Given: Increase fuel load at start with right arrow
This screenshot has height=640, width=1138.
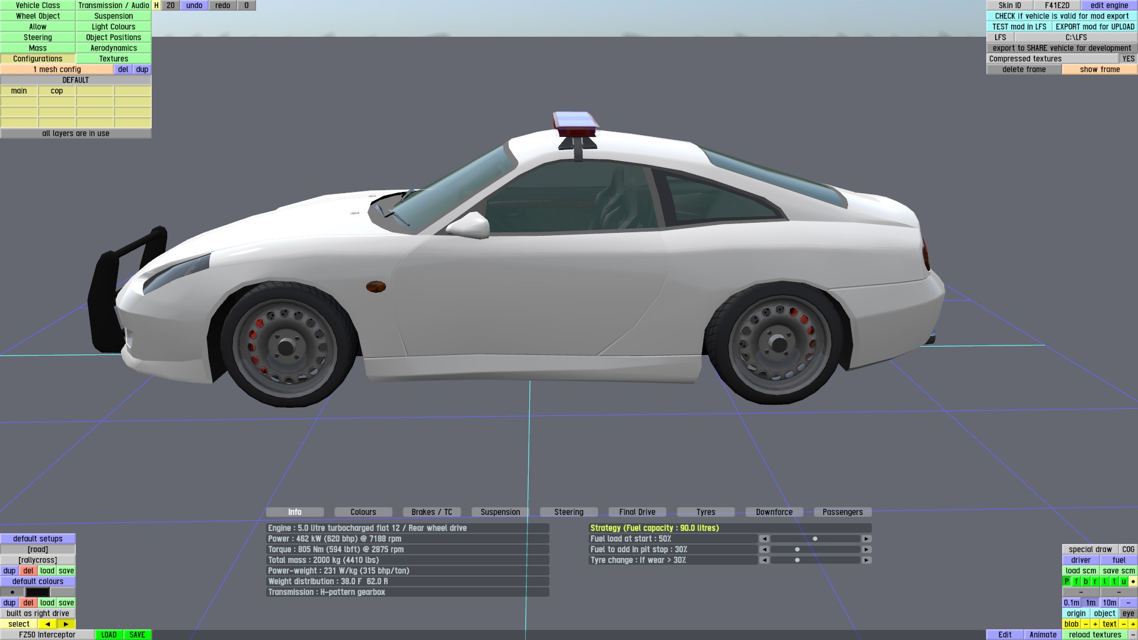Looking at the screenshot, I should coord(867,539).
